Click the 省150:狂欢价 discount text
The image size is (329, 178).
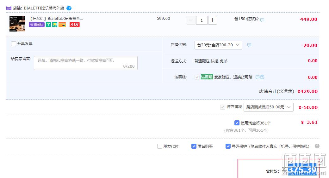pyautogui.click(x=246, y=19)
